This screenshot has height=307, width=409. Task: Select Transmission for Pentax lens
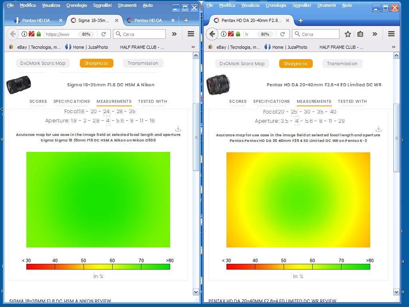point(342,64)
